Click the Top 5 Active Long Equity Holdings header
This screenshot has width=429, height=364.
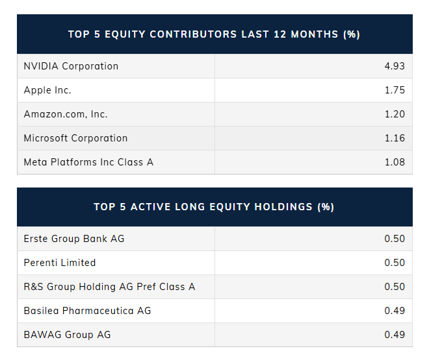[214, 207]
